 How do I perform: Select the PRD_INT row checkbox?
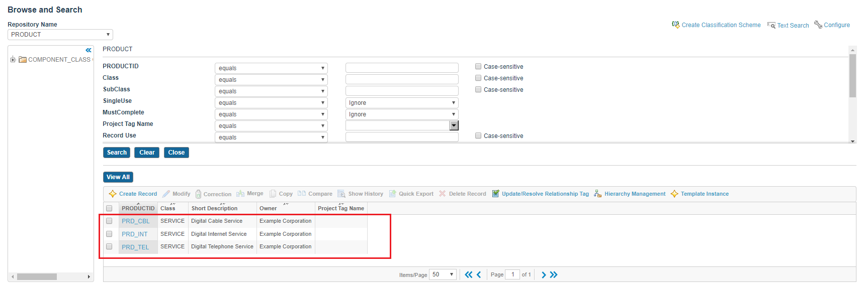109,234
